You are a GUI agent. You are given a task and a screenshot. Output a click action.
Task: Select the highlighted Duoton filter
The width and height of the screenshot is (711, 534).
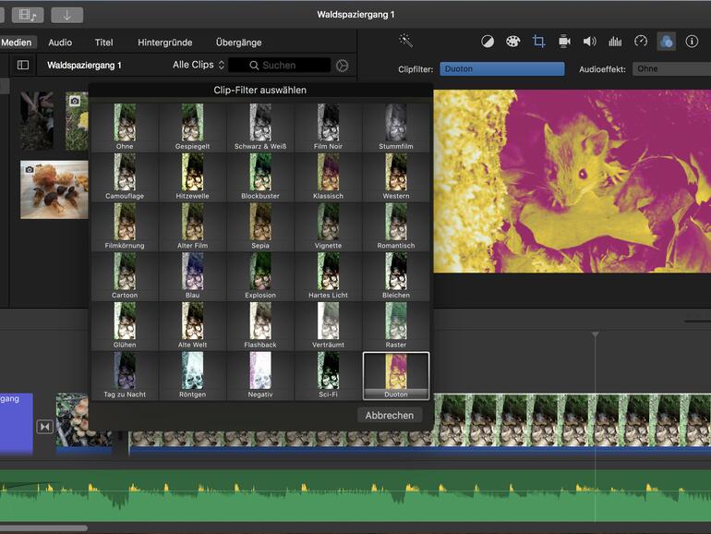[396, 376]
